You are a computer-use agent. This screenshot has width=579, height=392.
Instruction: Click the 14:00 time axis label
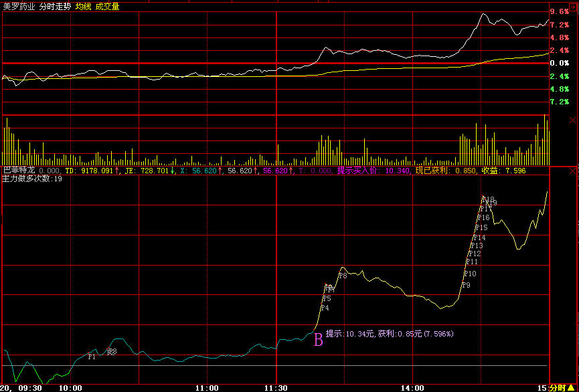coord(412,387)
